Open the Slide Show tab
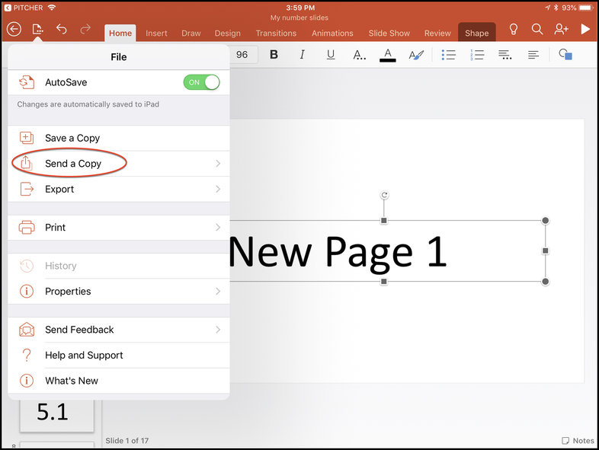 click(389, 34)
